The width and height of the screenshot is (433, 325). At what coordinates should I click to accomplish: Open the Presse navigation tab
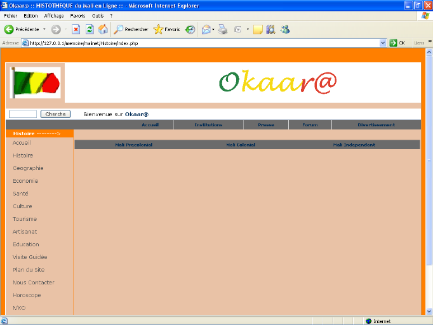click(266, 125)
